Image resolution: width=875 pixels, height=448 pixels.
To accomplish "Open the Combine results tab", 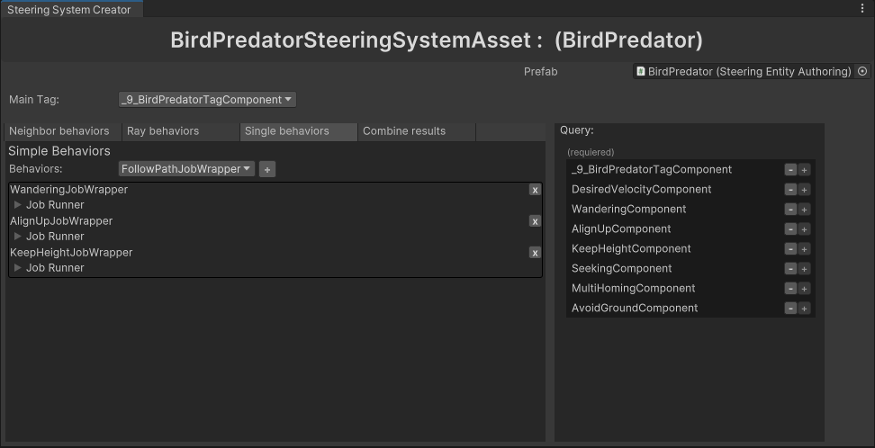I will pos(404,131).
